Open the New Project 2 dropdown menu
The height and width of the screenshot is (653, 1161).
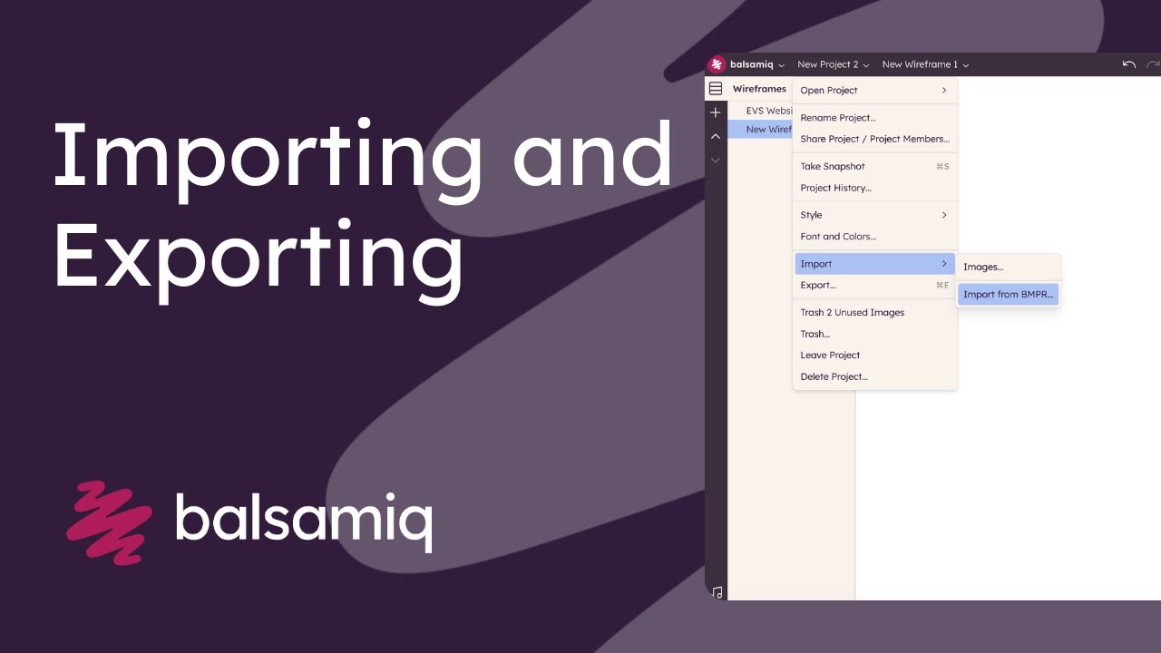[x=834, y=64]
